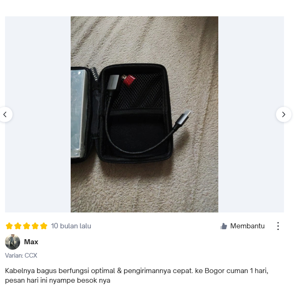The image size is (294, 294).
Task: Click the thumbs-up icon beside Membantu
Action: pyautogui.click(x=224, y=226)
